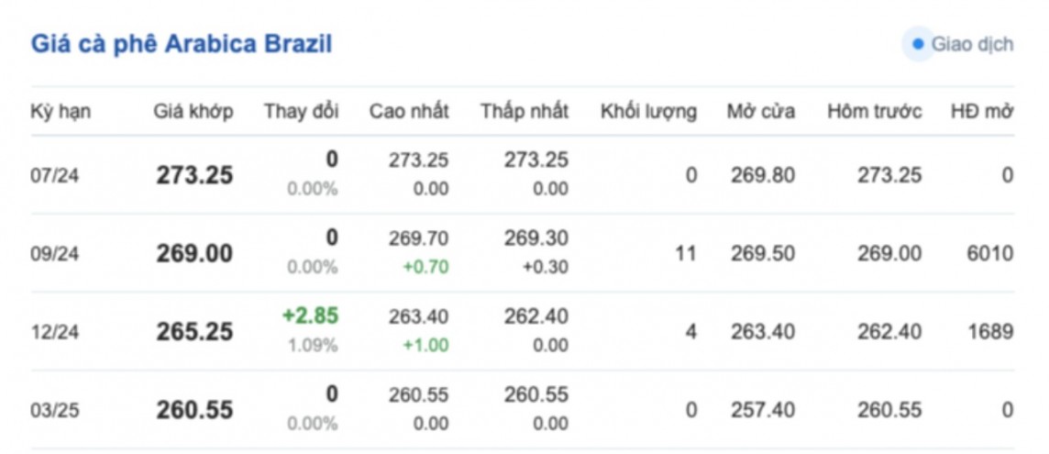This screenshot has width=1049, height=454.
Task: Select the 07/24 contract row
Action: coord(55,175)
